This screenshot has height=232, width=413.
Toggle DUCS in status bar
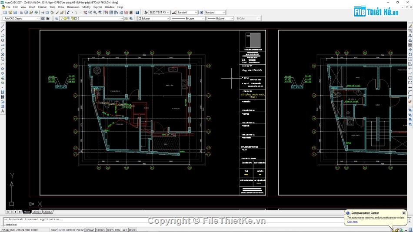110,230
